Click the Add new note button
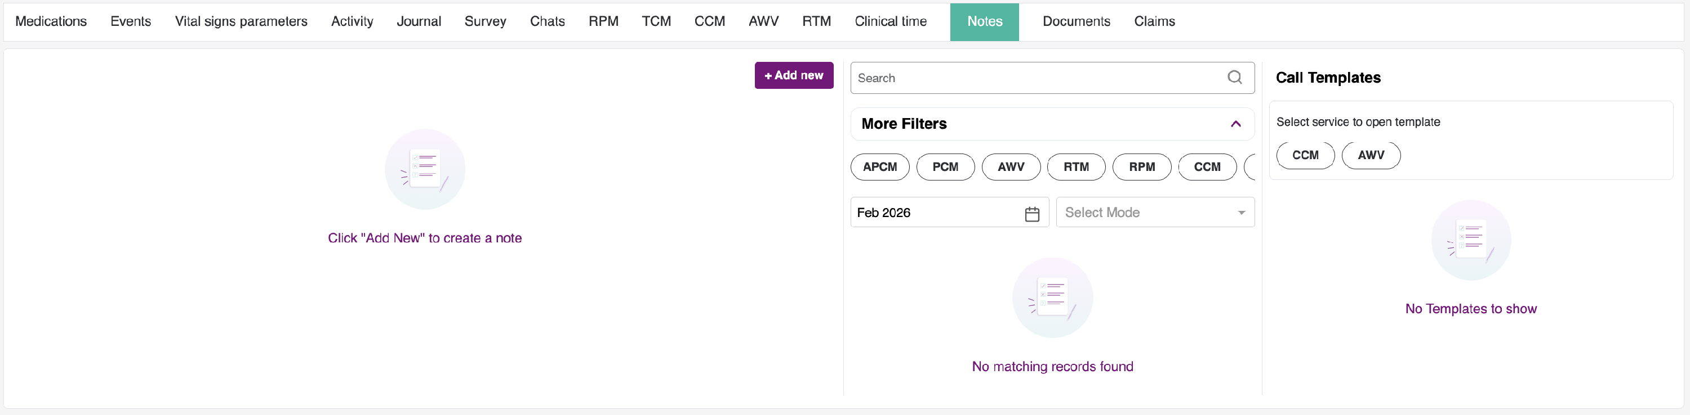The height and width of the screenshot is (415, 1690). click(x=793, y=75)
